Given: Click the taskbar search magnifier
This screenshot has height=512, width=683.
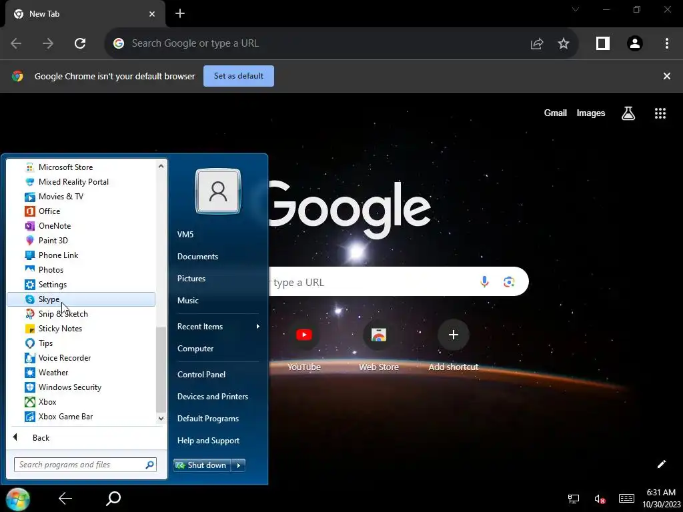Looking at the screenshot, I should click(113, 499).
